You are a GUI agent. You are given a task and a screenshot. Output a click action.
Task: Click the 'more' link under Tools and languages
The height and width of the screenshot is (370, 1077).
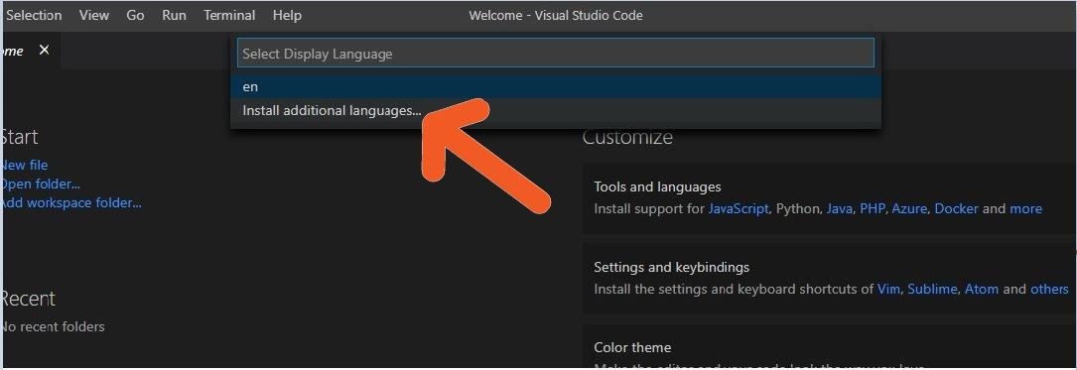(1025, 208)
